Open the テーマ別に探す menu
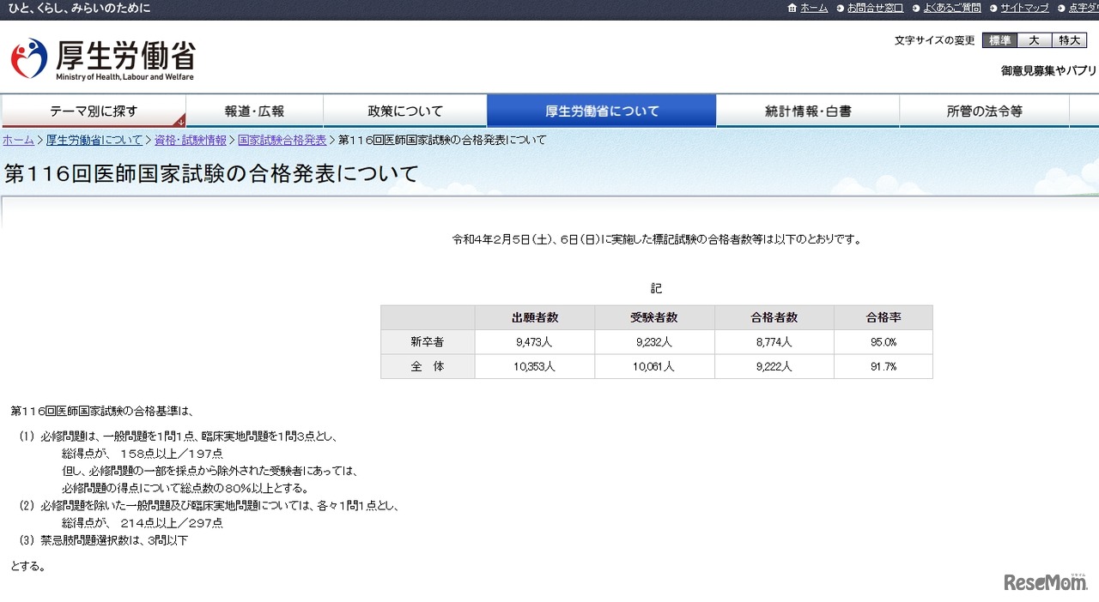The width and height of the screenshot is (1099, 602). pos(94,111)
